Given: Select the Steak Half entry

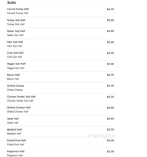Looking at the screenshot, I should point(13,119).
